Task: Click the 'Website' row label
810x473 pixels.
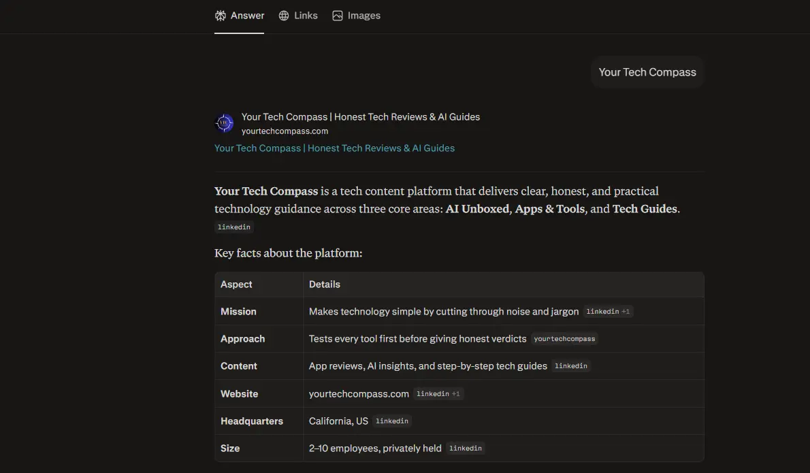Action: (x=239, y=393)
